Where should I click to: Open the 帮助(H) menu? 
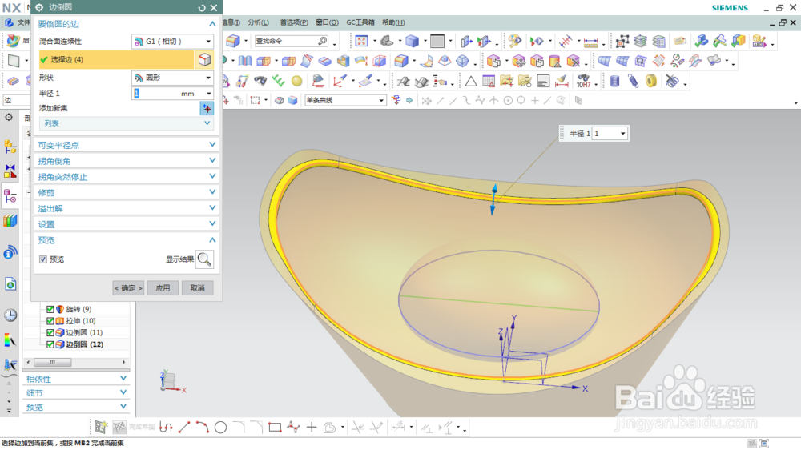tap(393, 22)
